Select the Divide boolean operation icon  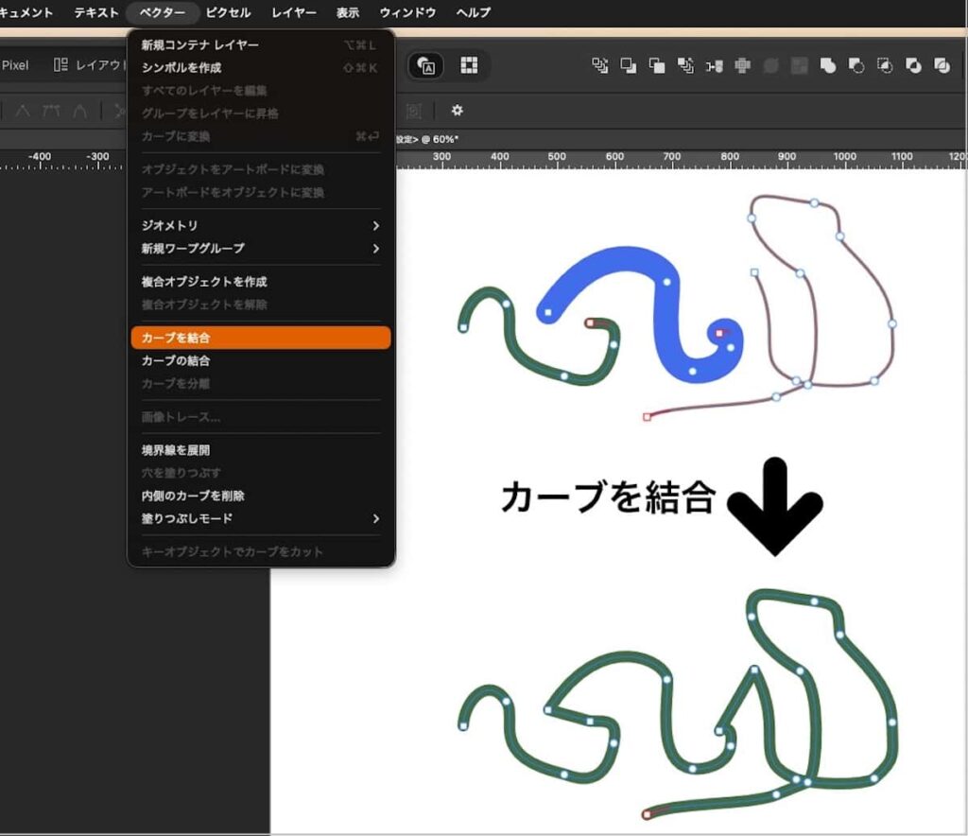(x=912, y=65)
